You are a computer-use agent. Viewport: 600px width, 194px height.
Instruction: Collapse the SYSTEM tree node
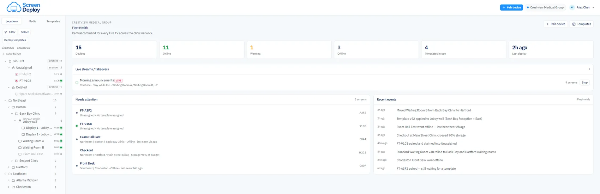click(5, 61)
